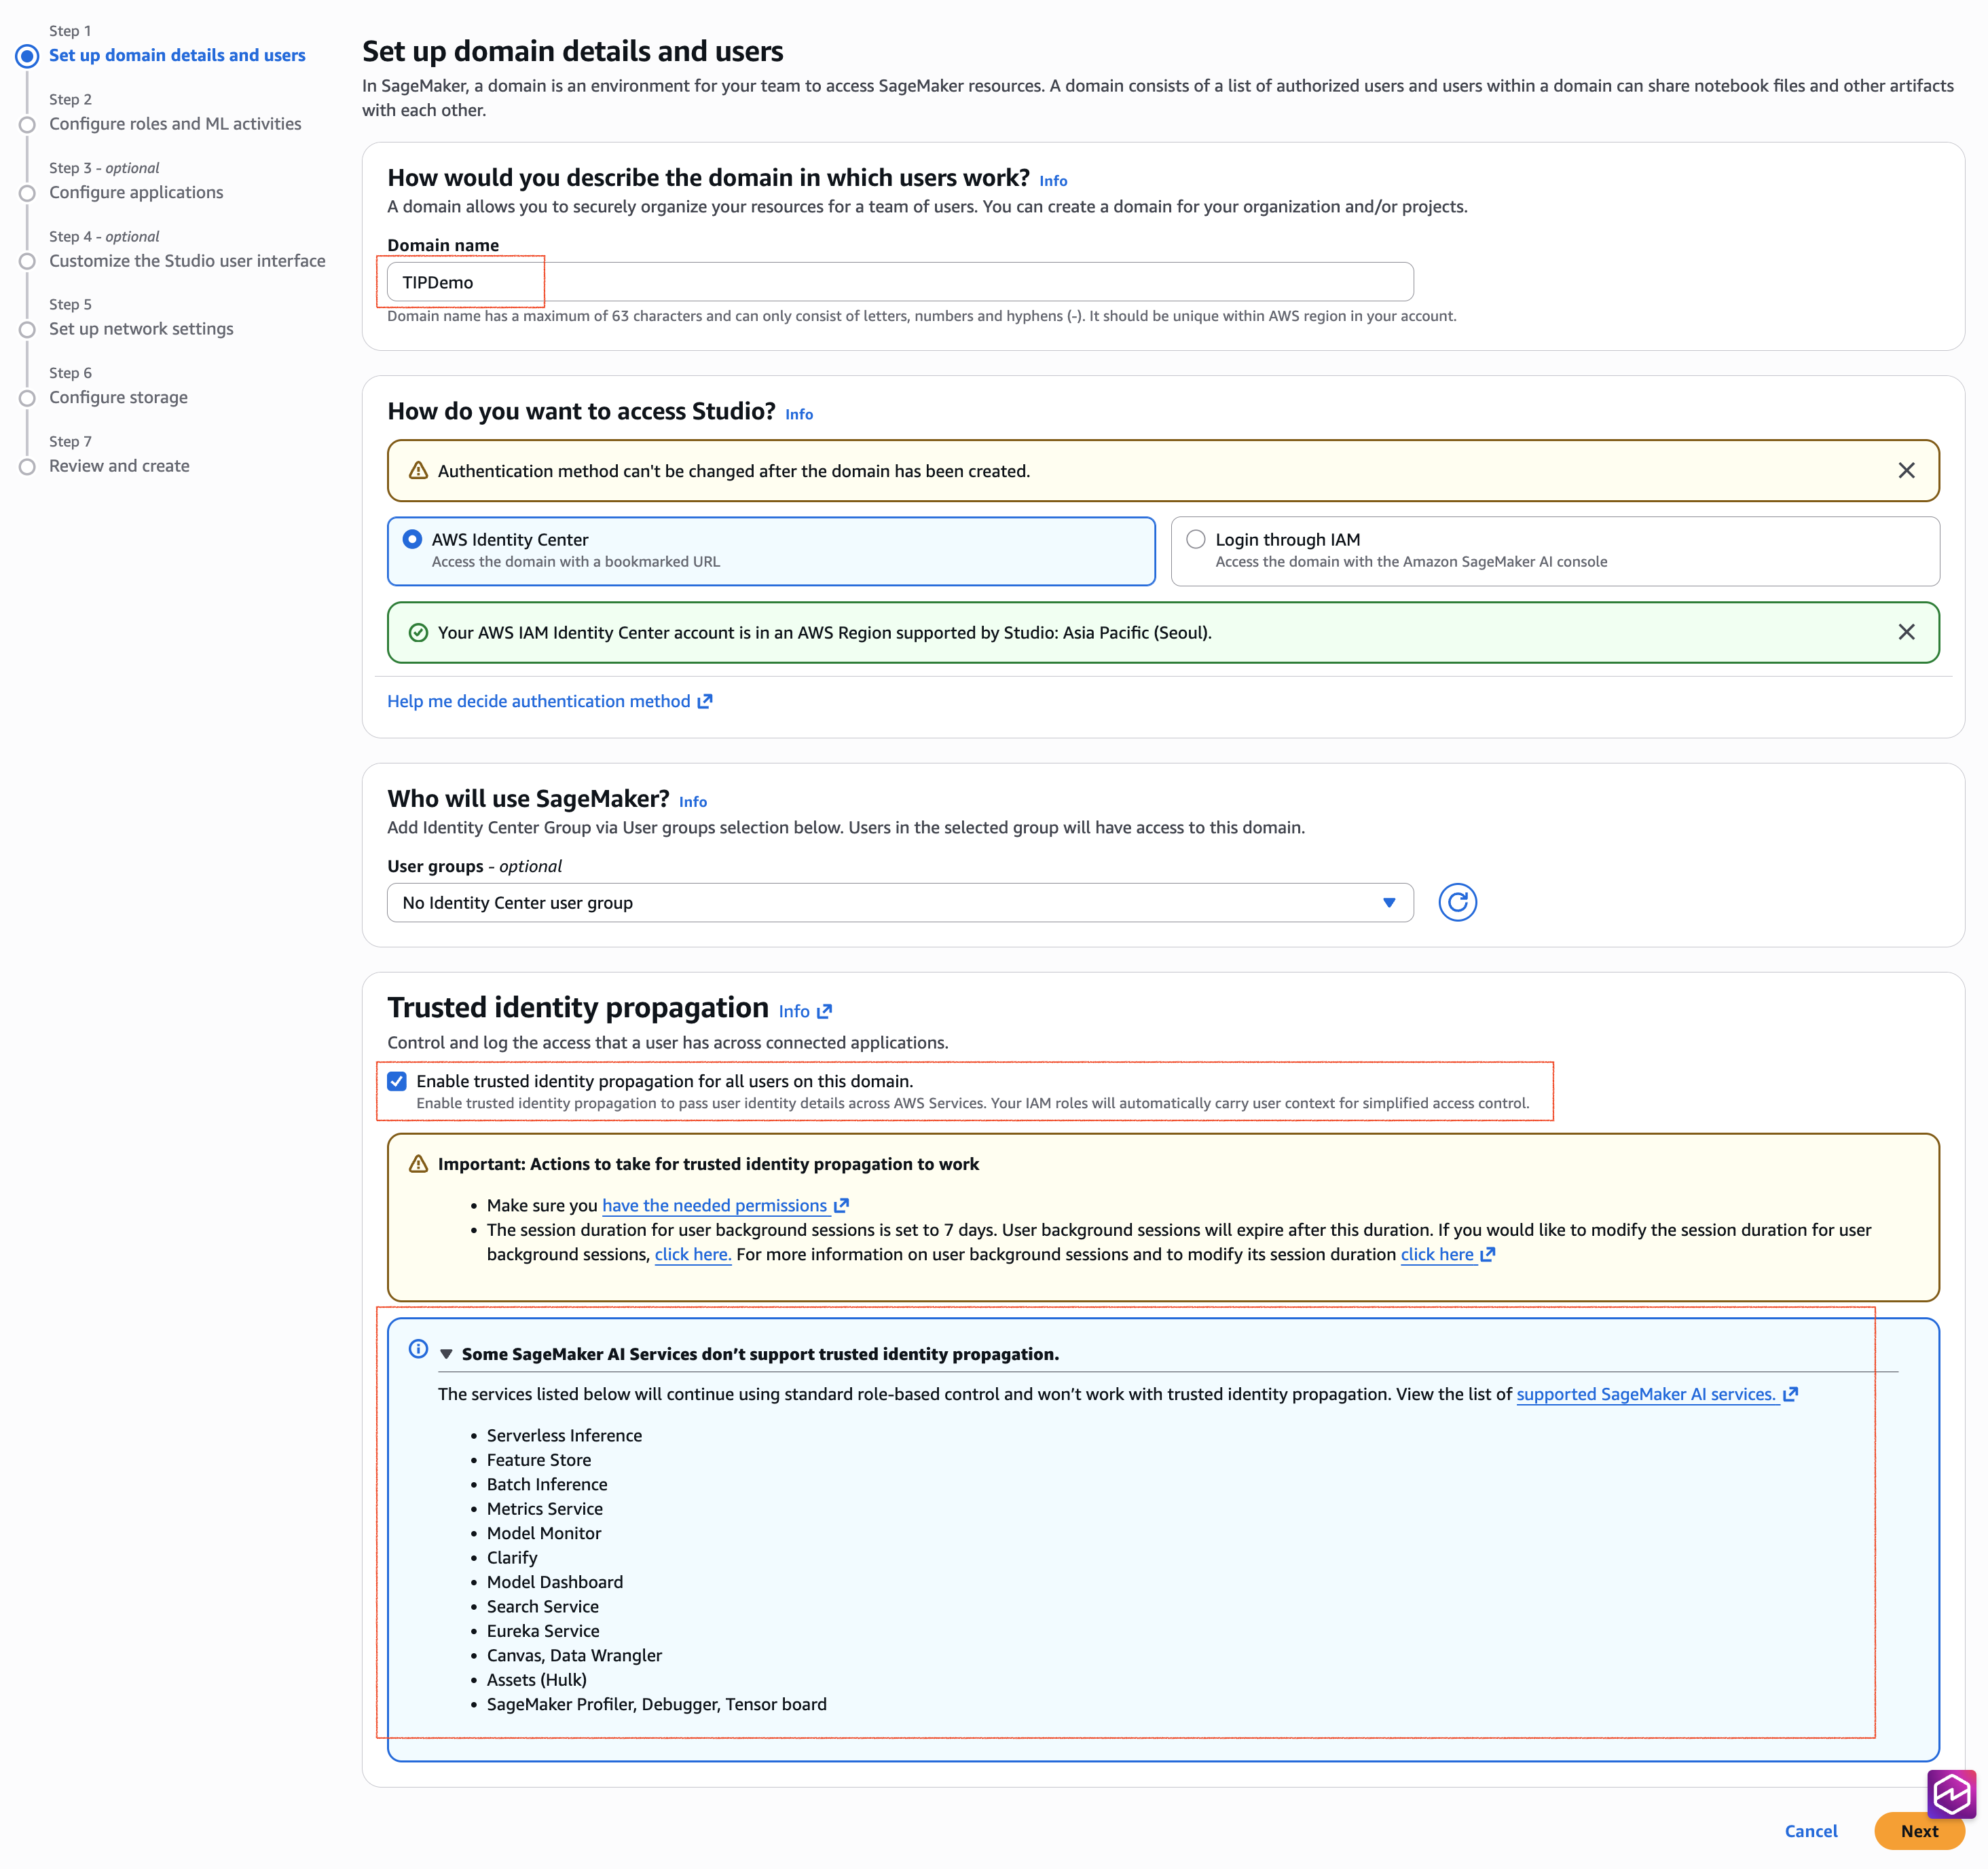Click Info link beside Who will use SageMaker
Viewport: 1988px width, 1869px height.
click(693, 801)
